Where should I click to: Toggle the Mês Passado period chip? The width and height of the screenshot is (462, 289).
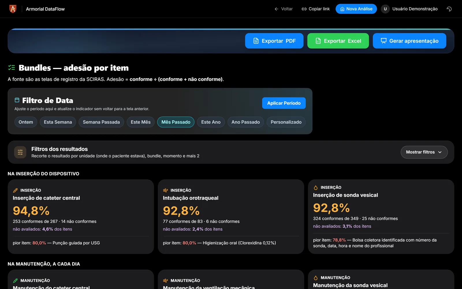(176, 122)
